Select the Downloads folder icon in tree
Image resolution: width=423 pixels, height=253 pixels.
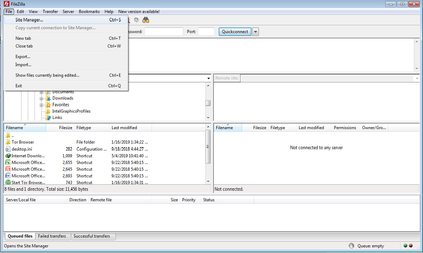[48, 98]
